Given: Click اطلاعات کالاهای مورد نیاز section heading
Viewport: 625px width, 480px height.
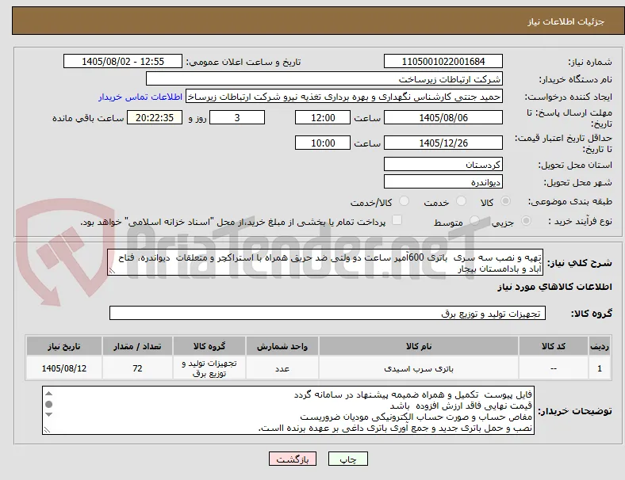Looking at the screenshot, I should pyautogui.click(x=554, y=287).
